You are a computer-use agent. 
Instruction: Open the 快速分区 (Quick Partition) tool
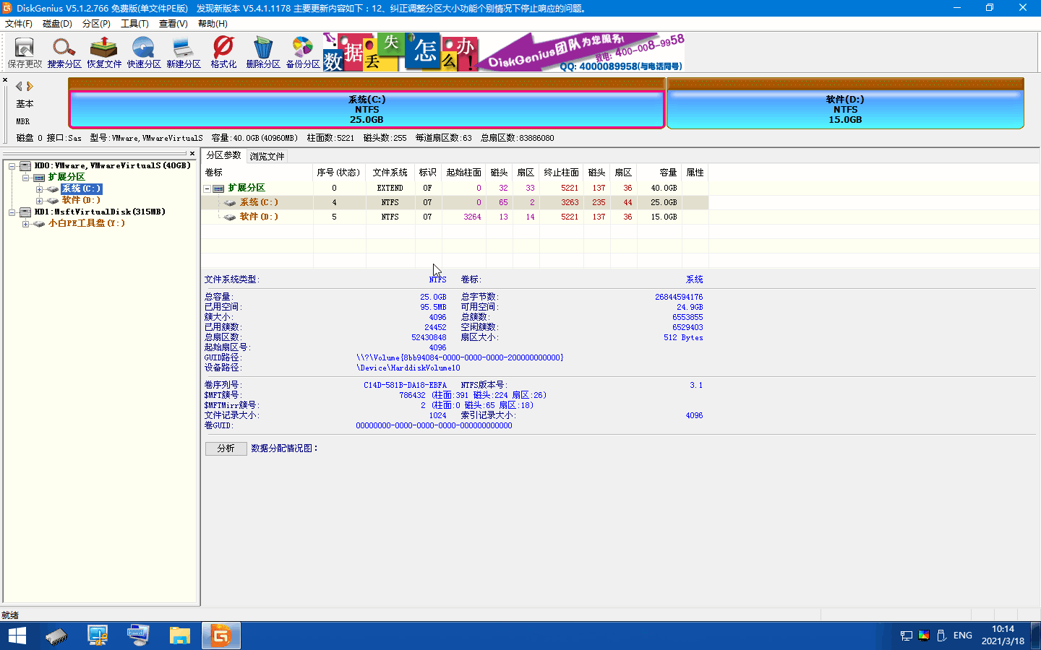pos(144,53)
